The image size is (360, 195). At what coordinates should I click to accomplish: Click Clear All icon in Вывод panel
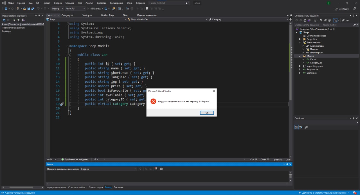point(156,169)
